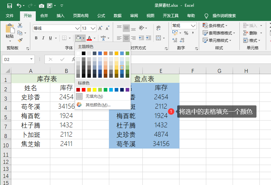
Task: Apply font color with red A icon
Action: click(x=89, y=38)
